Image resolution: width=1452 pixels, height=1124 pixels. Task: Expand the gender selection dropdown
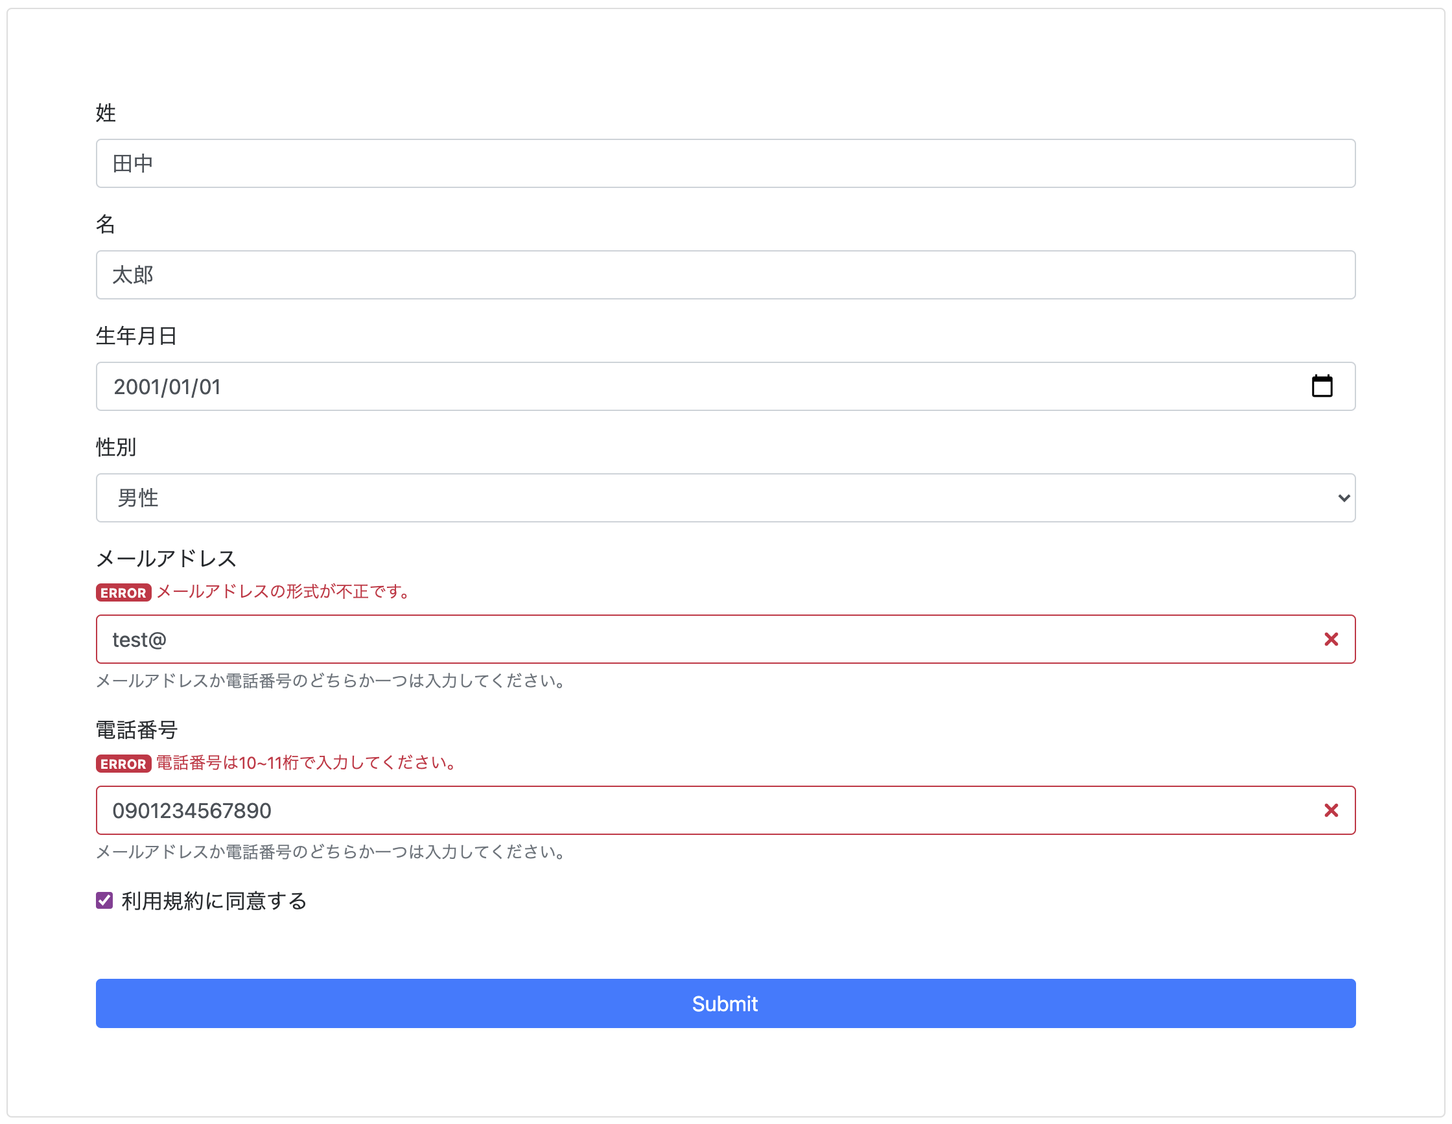(x=726, y=498)
